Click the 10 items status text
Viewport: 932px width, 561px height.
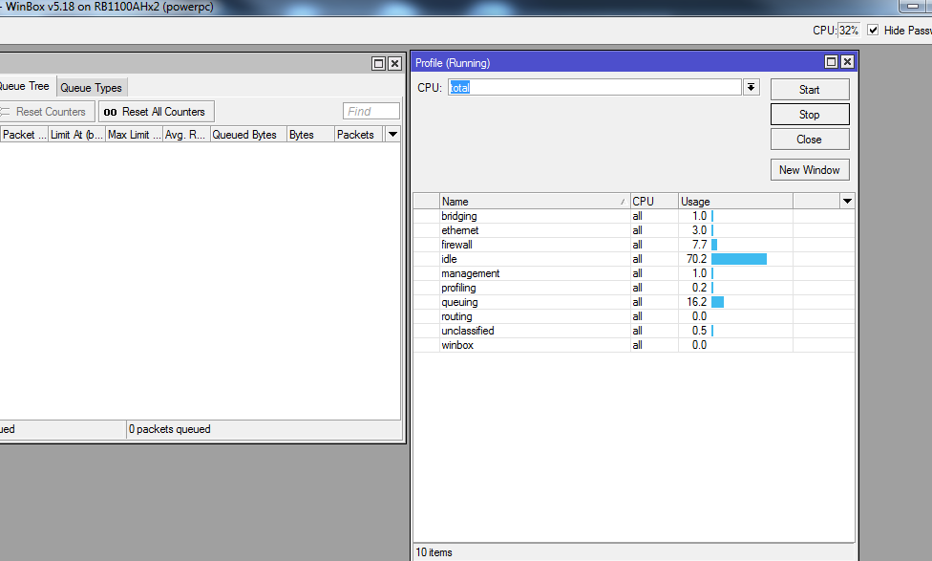(x=434, y=552)
